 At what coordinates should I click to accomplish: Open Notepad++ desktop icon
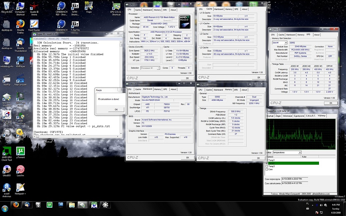pos(20,189)
